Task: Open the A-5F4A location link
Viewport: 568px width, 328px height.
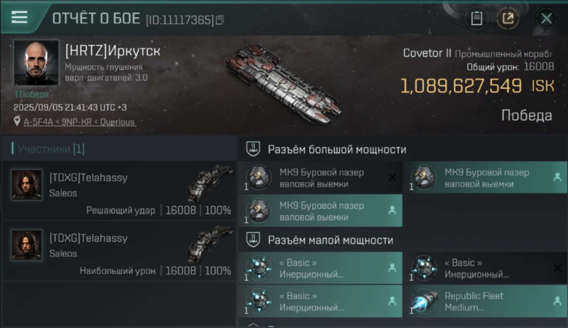Action: pos(80,122)
